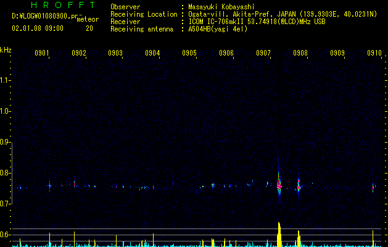The width and height of the screenshot is (388, 247).
Task: Click the 'meteor' label
Action: pos(88,19)
